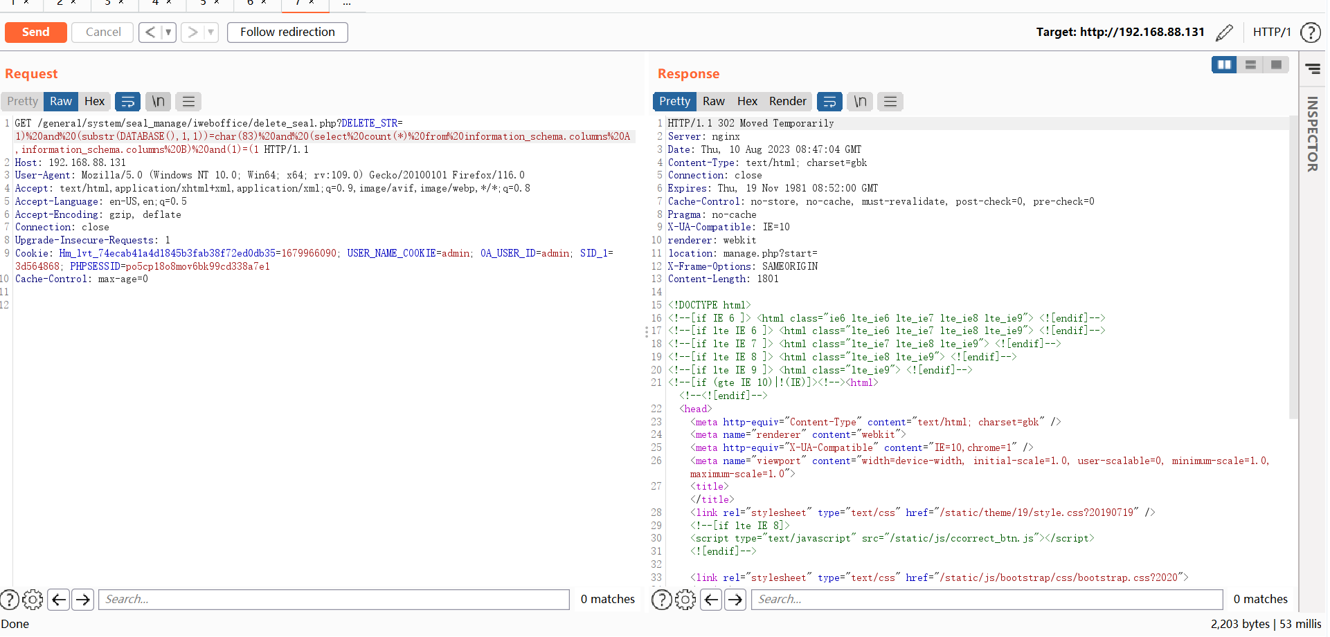Image resolution: width=1330 pixels, height=637 pixels.
Task: Open Repeater help question mark icon
Action: click(1311, 33)
